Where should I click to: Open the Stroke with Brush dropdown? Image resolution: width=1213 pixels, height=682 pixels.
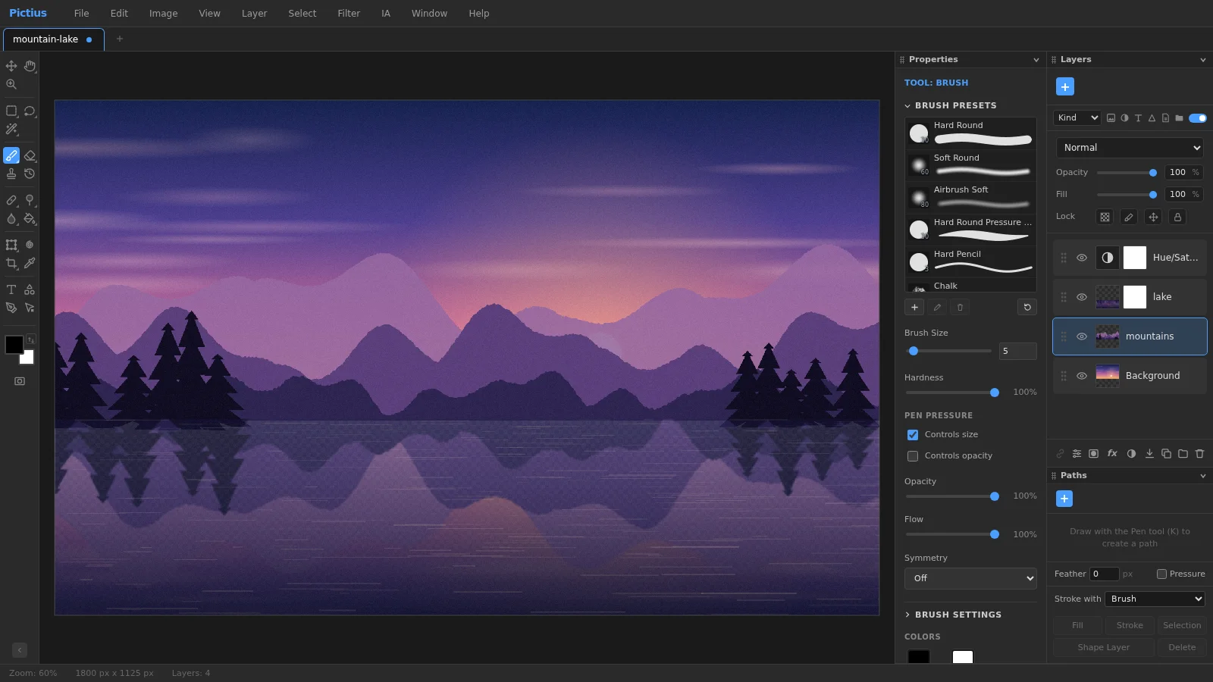tap(1155, 599)
